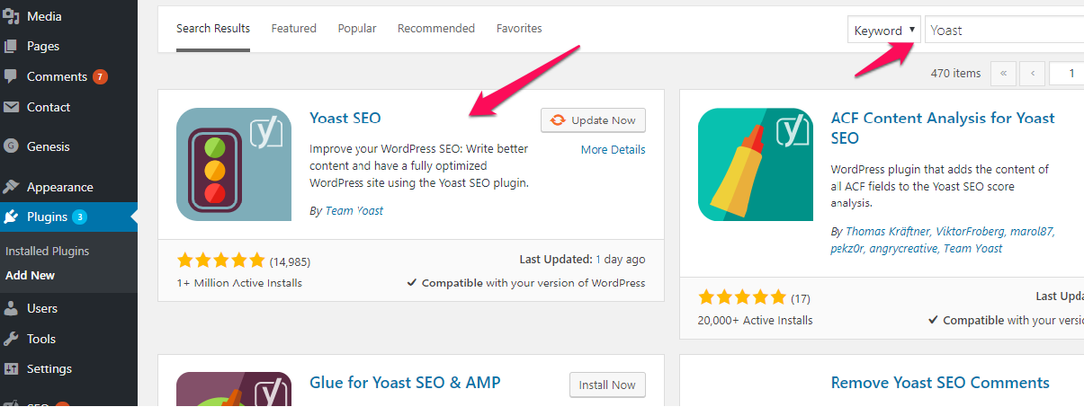Switch to Search Results tab
The height and width of the screenshot is (407, 1084).
(213, 29)
